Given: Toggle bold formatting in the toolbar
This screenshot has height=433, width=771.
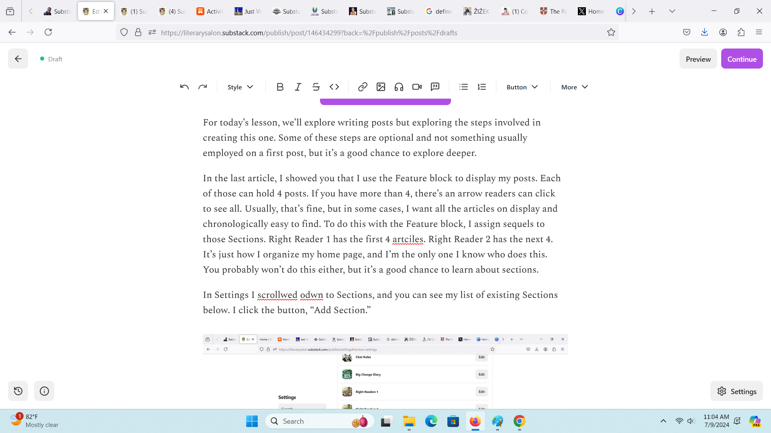Looking at the screenshot, I should 280,87.
